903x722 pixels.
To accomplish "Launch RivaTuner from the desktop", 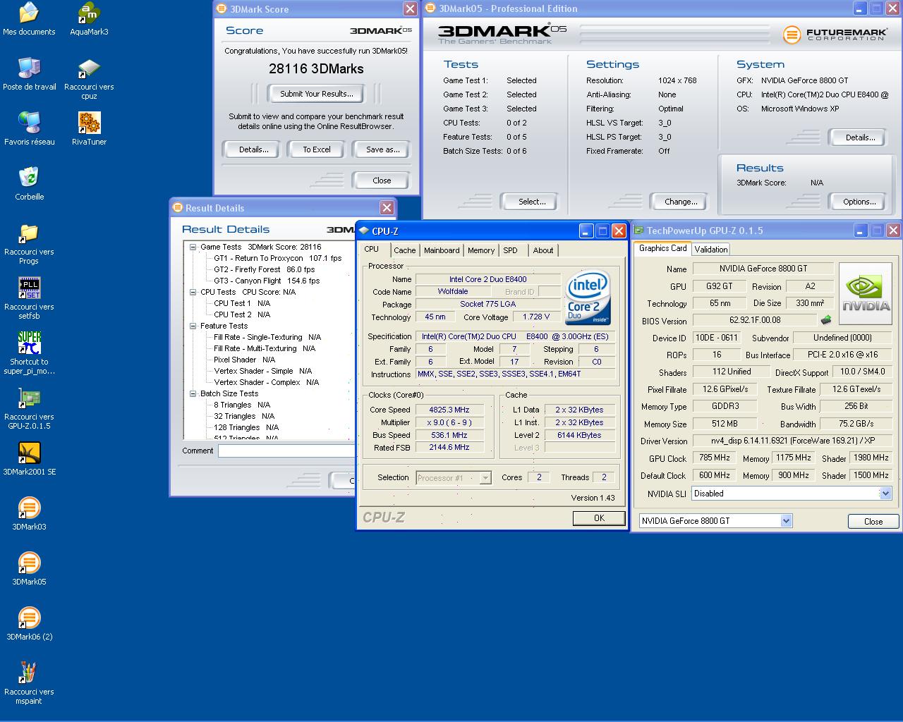I will click(89, 129).
